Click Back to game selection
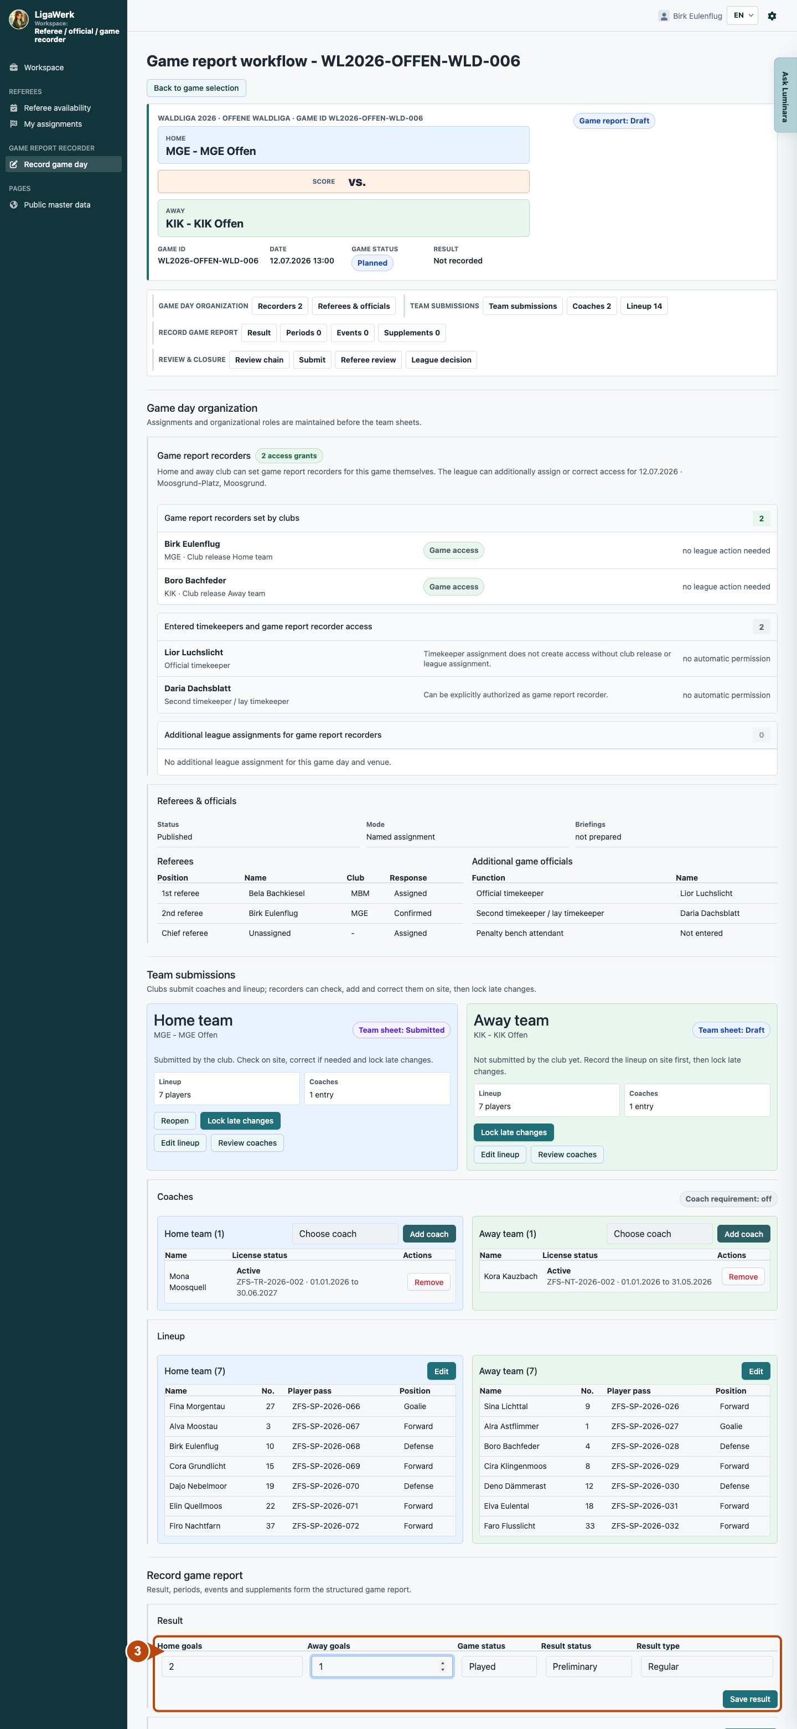 pos(196,88)
